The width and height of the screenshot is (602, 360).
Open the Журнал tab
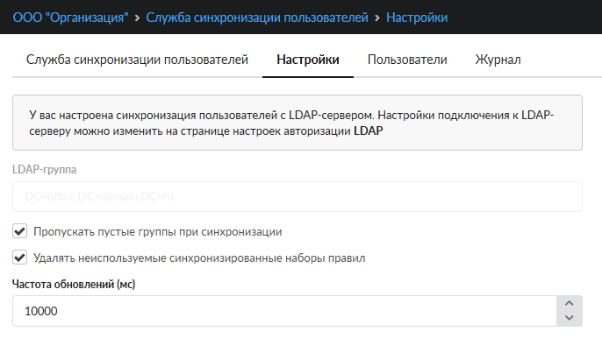(498, 60)
